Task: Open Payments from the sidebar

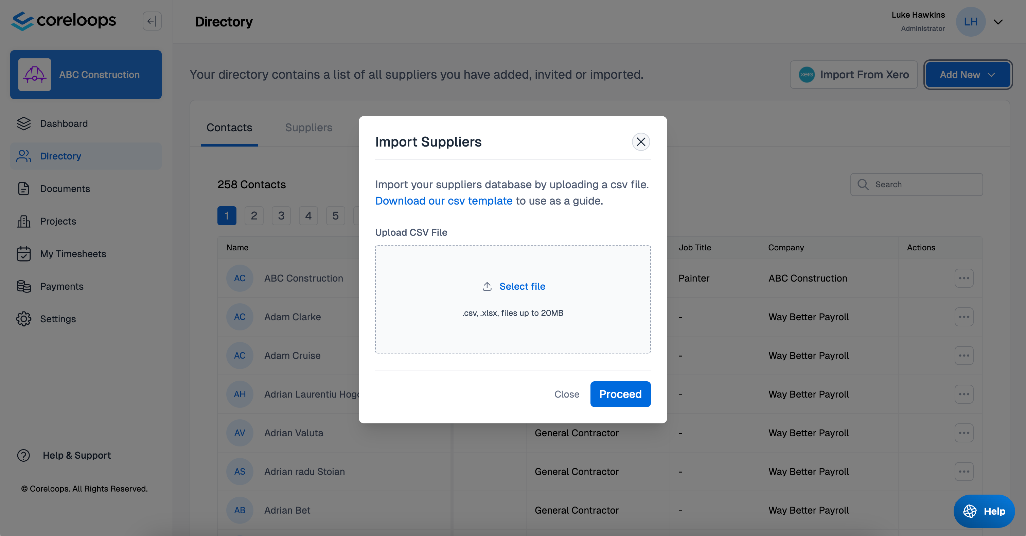Action: click(86, 287)
